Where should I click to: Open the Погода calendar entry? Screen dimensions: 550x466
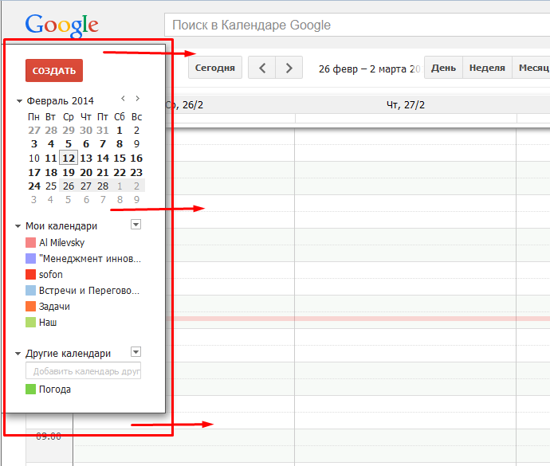[55, 390]
